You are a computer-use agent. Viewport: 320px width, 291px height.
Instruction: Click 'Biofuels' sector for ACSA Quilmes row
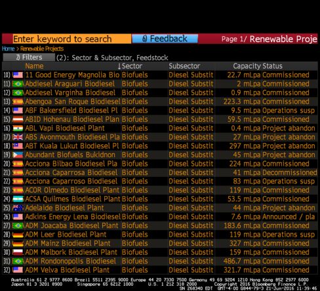pyautogui.click(x=134, y=199)
